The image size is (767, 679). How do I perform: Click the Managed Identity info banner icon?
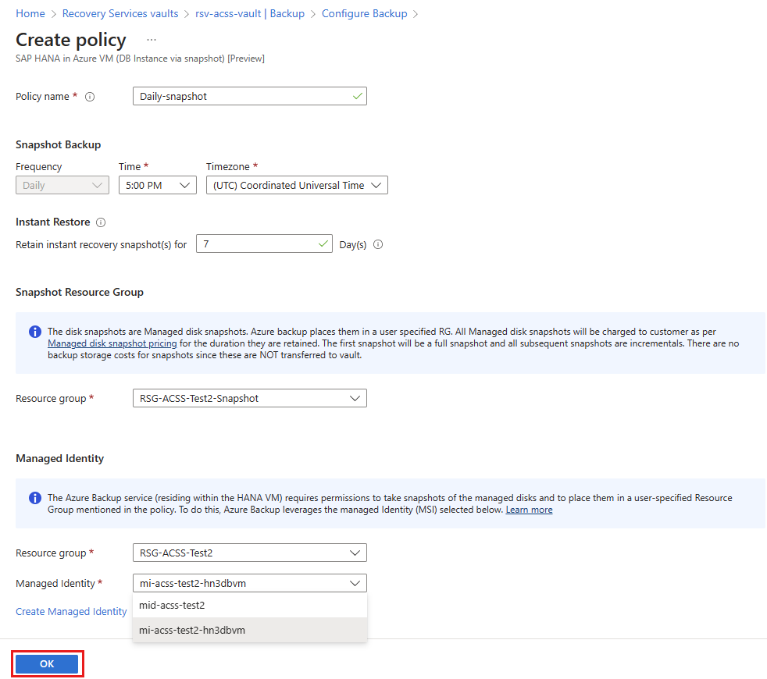(x=35, y=498)
